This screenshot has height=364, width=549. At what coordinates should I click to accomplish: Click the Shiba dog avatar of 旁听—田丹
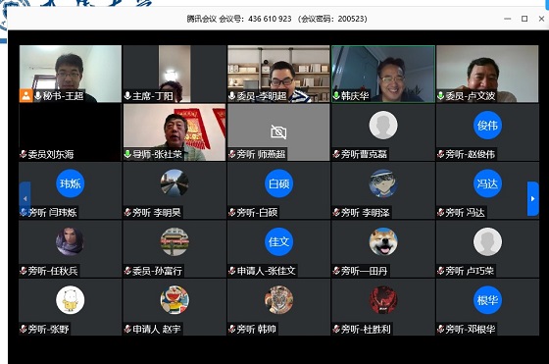click(x=383, y=241)
